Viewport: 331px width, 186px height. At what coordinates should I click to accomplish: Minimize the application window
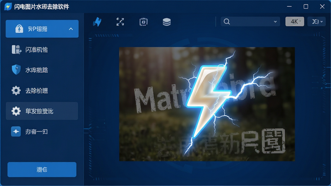click(289, 6)
